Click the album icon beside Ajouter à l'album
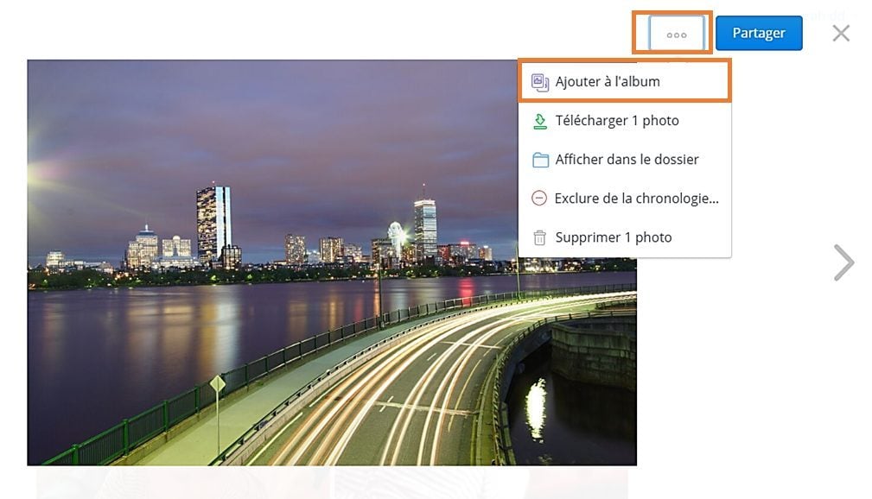Viewport: 872px width, 499px height. pyautogui.click(x=540, y=82)
